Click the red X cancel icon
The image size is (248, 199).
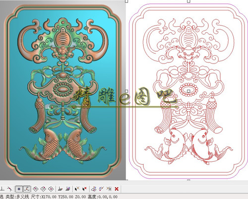click(x=117, y=189)
